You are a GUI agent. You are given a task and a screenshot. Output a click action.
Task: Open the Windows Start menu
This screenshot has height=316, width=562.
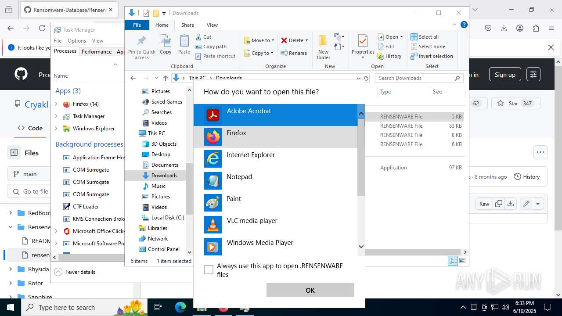pyautogui.click(x=11, y=307)
